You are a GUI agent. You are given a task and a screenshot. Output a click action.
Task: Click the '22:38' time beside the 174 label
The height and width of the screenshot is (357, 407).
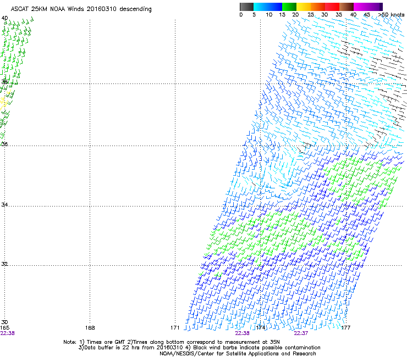tap(242, 333)
